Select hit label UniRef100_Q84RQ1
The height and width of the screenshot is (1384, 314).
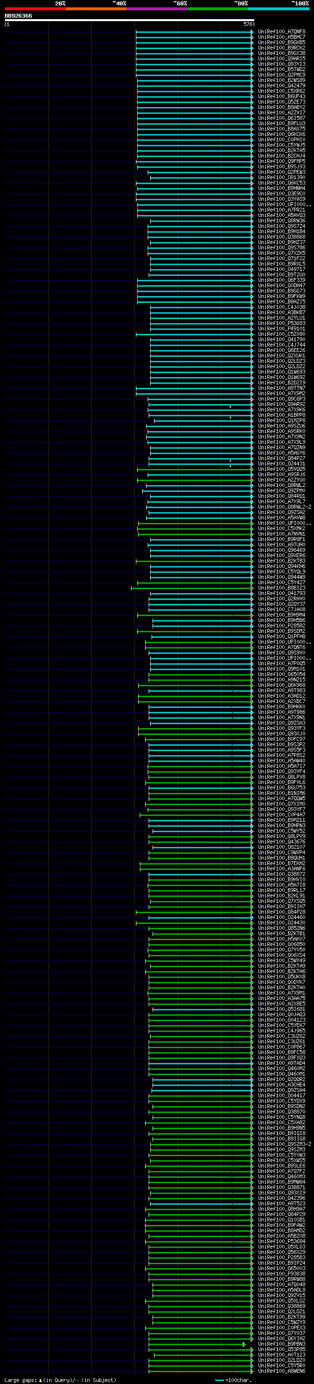tap(281, 496)
